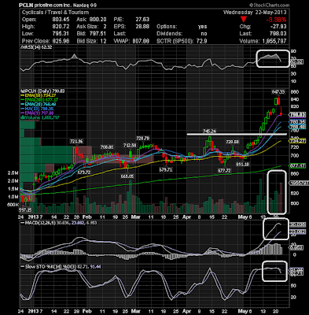Click the Prev Close value 825.96
Screen dimensions: 309x315
click(61, 41)
